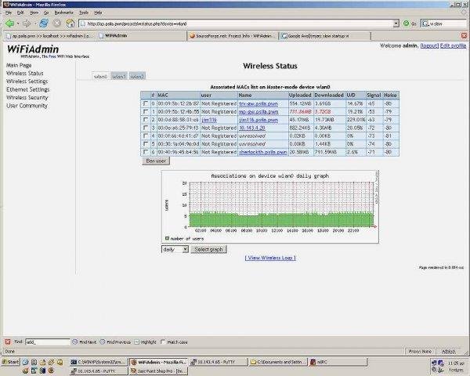Switch to the wlan2 device tab
This screenshot has height=376, width=470.
coord(137,77)
